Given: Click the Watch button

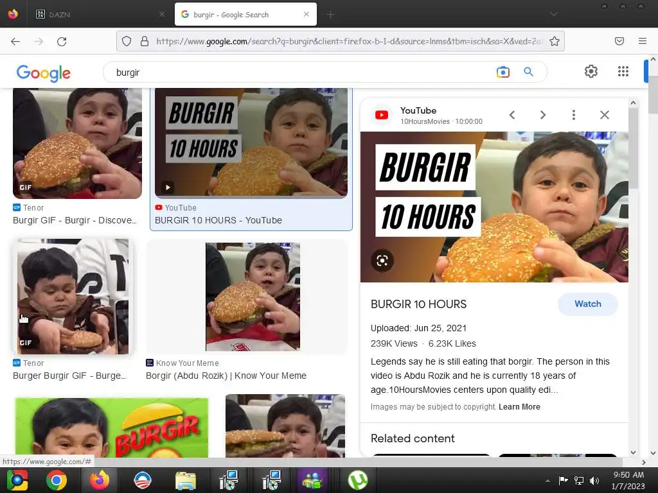Looking at the screenshot, I should point(587,304).
